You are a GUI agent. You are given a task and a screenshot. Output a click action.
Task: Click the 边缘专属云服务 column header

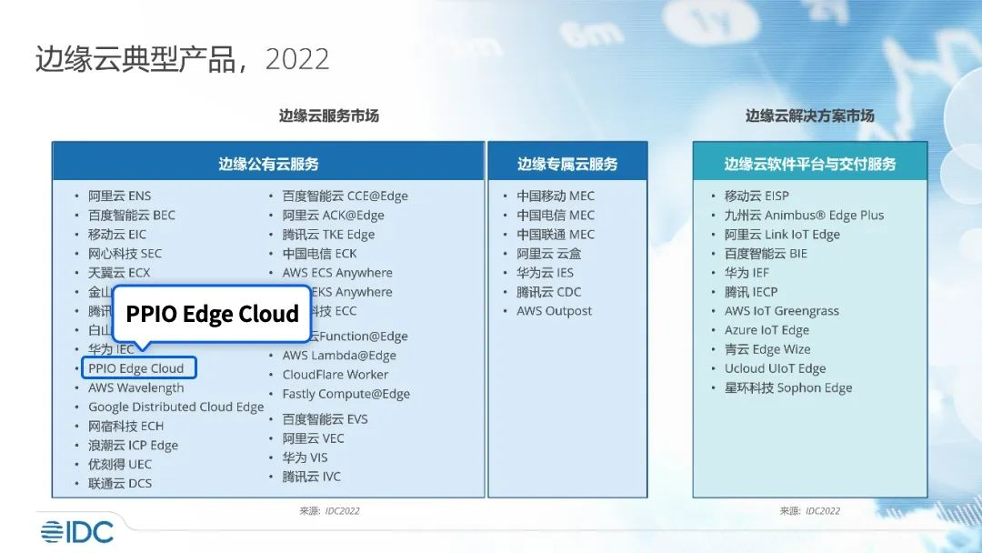(567, 164)
